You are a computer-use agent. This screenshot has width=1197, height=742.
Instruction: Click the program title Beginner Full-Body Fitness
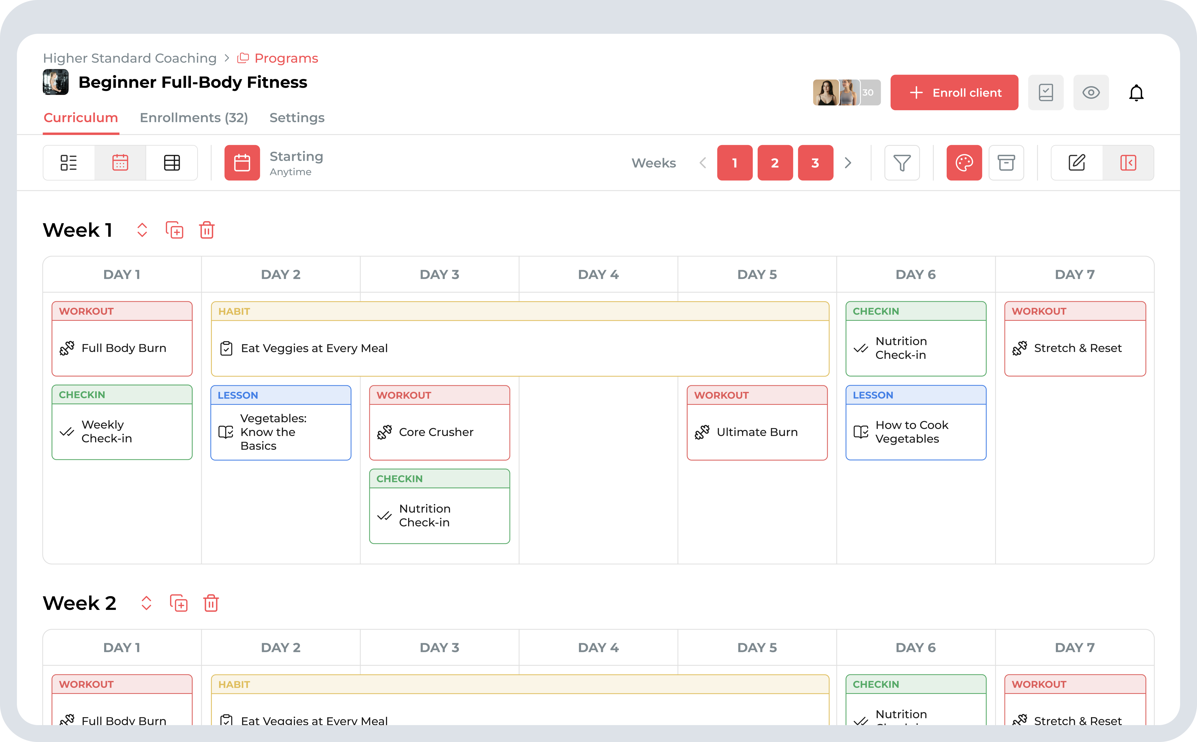pos(193,82)
